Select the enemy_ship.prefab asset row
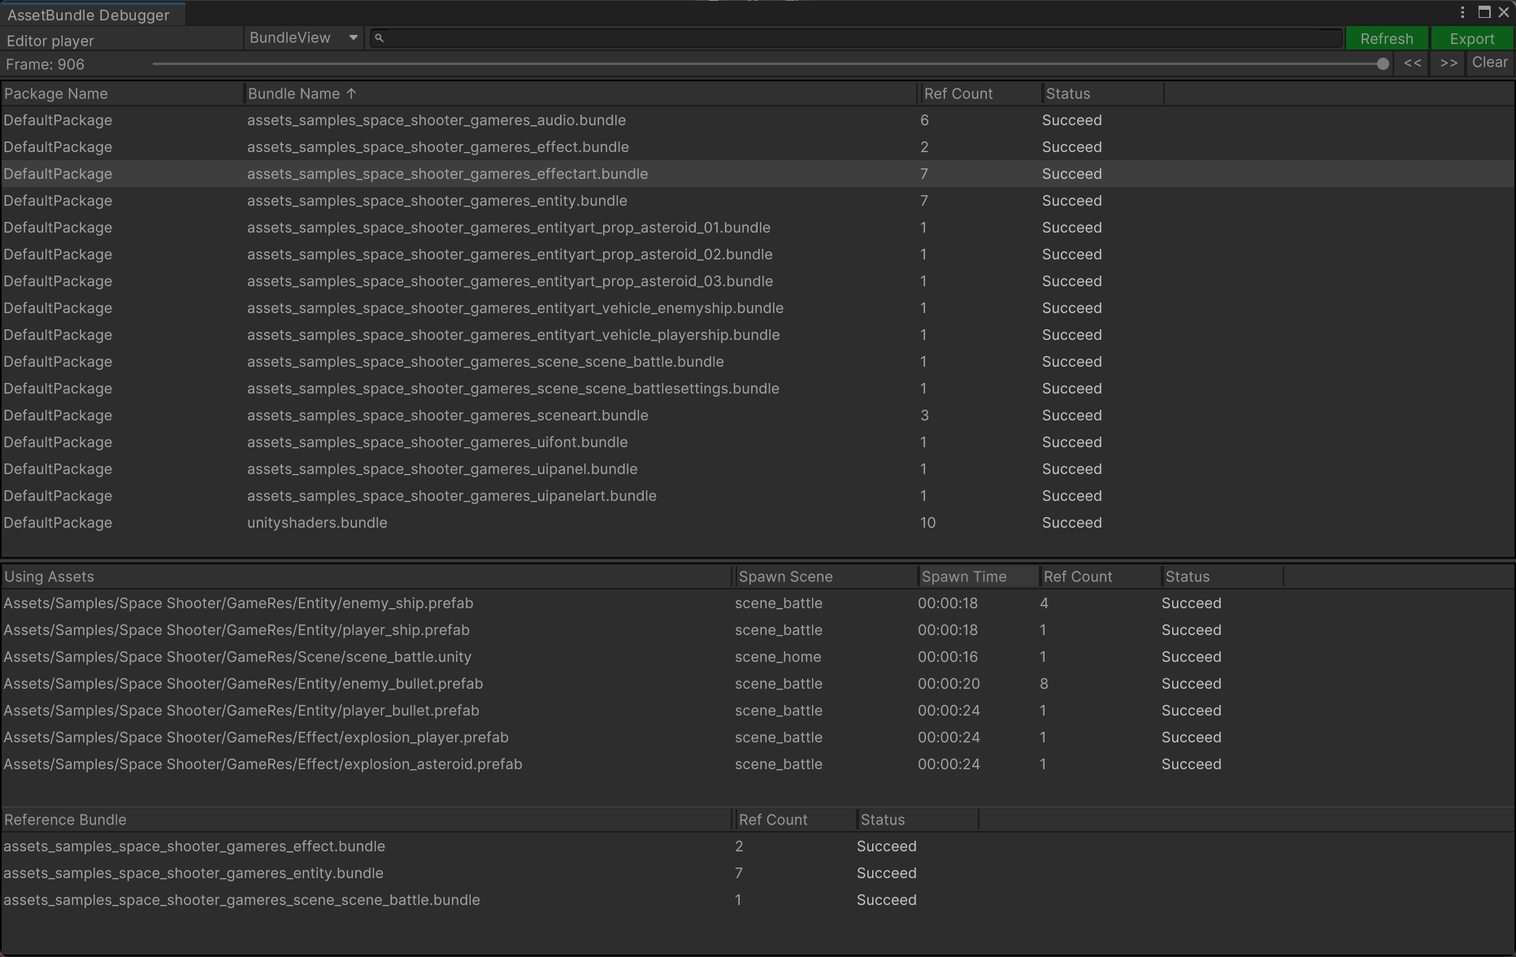 point(758,603)
